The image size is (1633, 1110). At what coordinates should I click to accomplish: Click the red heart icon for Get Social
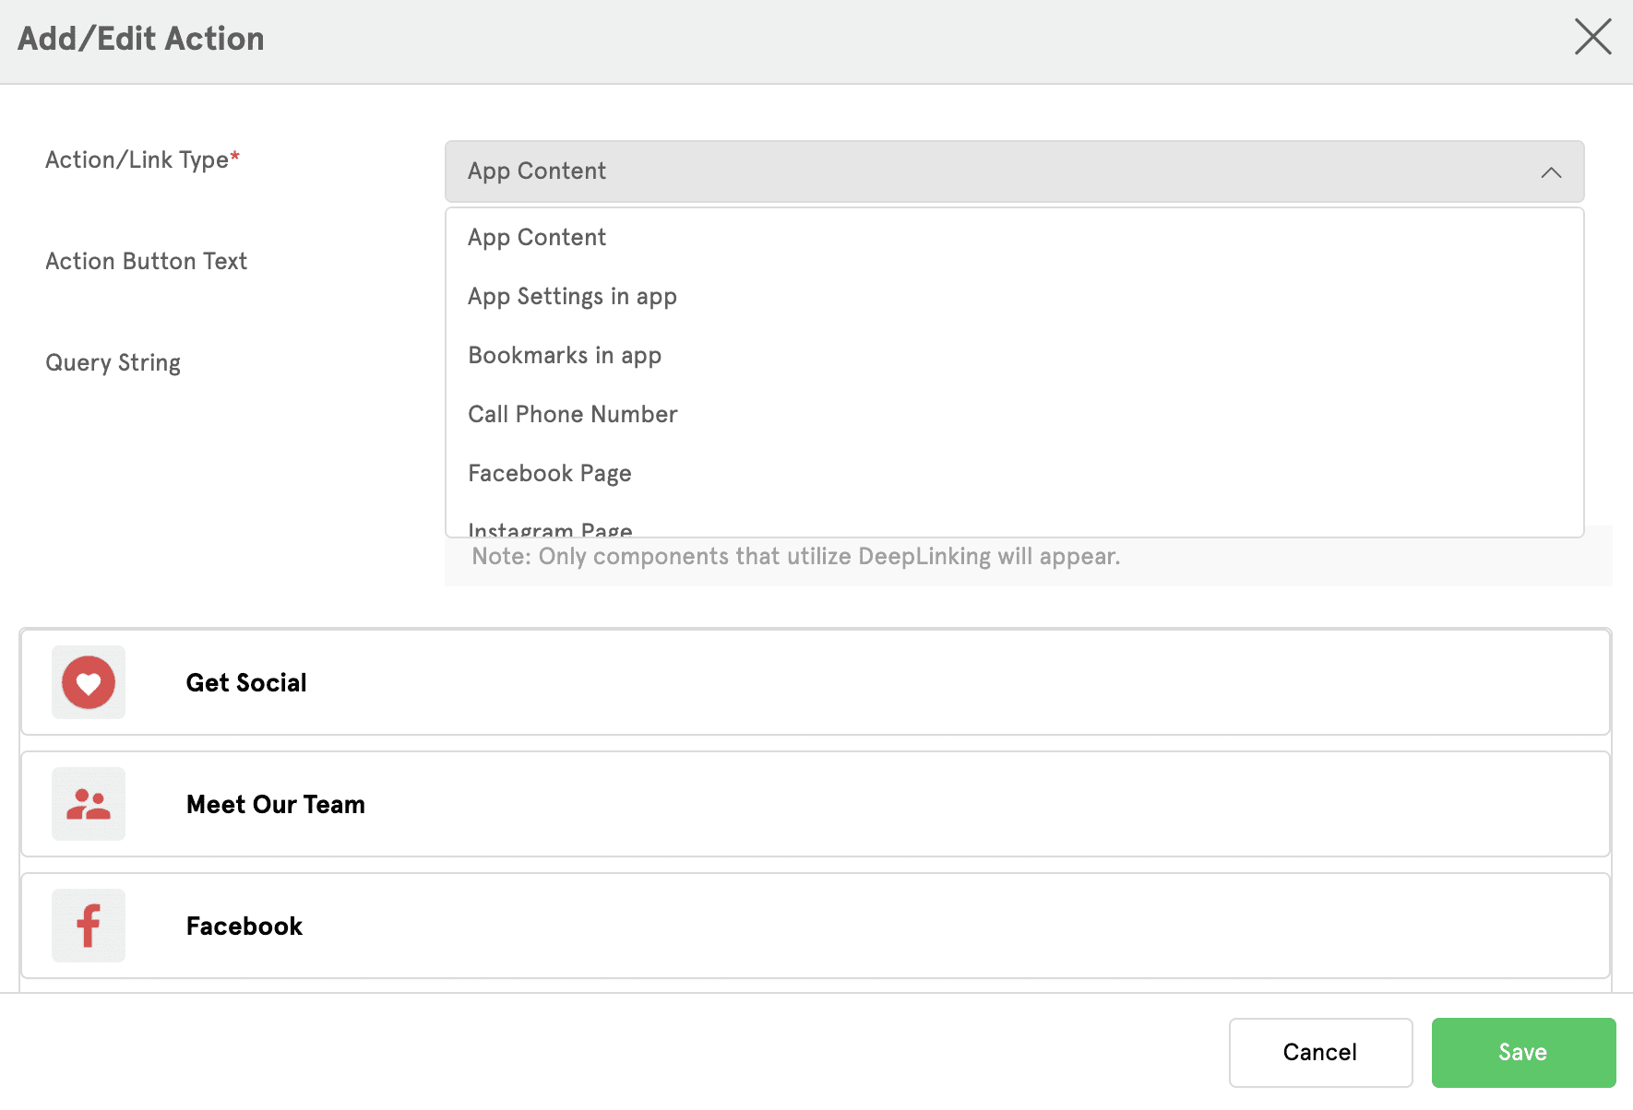coord(88,682)
